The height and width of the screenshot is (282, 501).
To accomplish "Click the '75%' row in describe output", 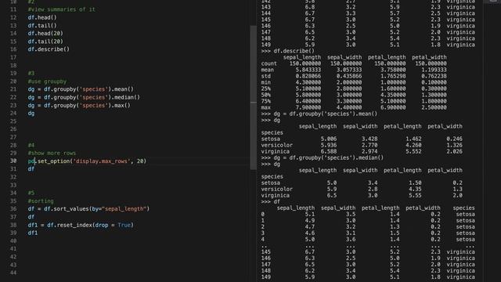I will point(354,101).
